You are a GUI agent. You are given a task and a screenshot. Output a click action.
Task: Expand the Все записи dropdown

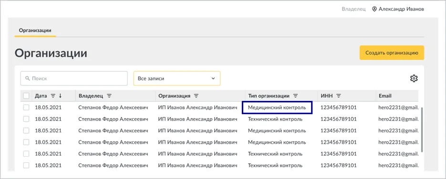pos(177,78)
